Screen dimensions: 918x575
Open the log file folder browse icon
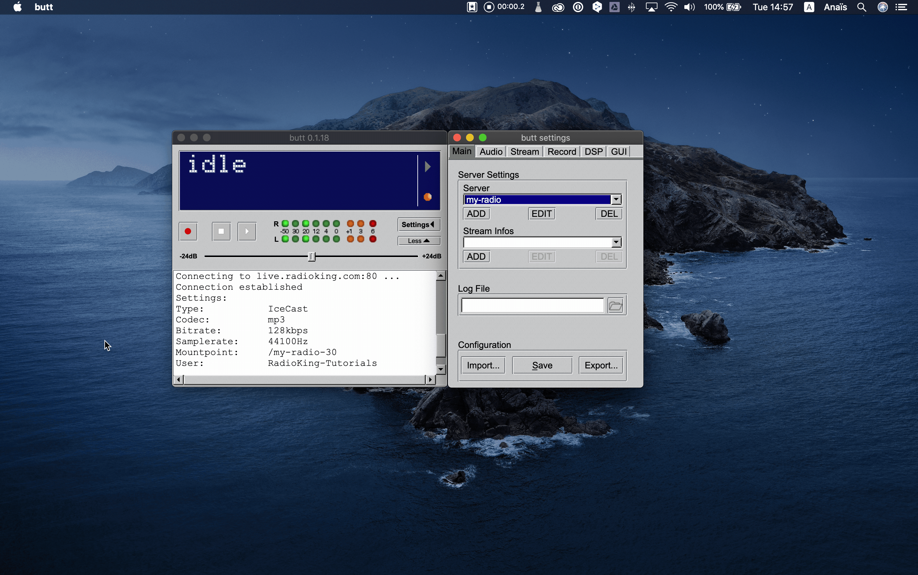[615, 306]
